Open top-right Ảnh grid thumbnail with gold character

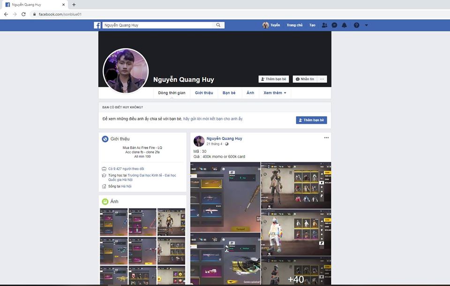(x=172, y=222)
